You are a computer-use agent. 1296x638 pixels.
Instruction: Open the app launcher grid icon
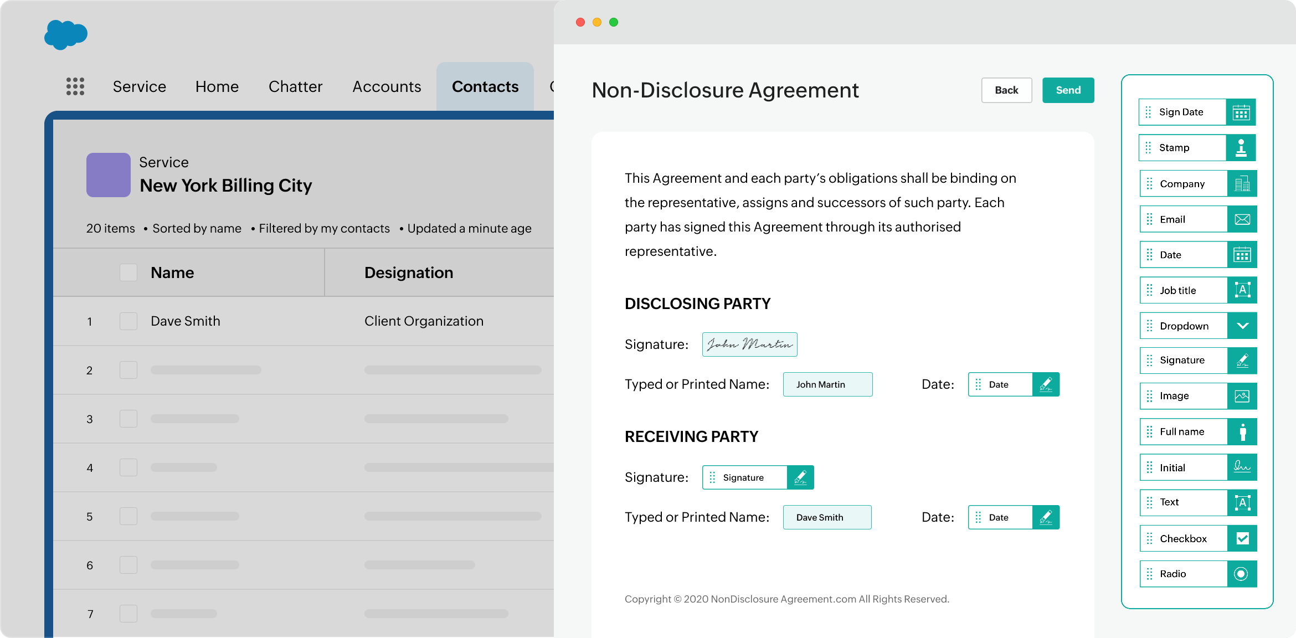tap(75, 86)
